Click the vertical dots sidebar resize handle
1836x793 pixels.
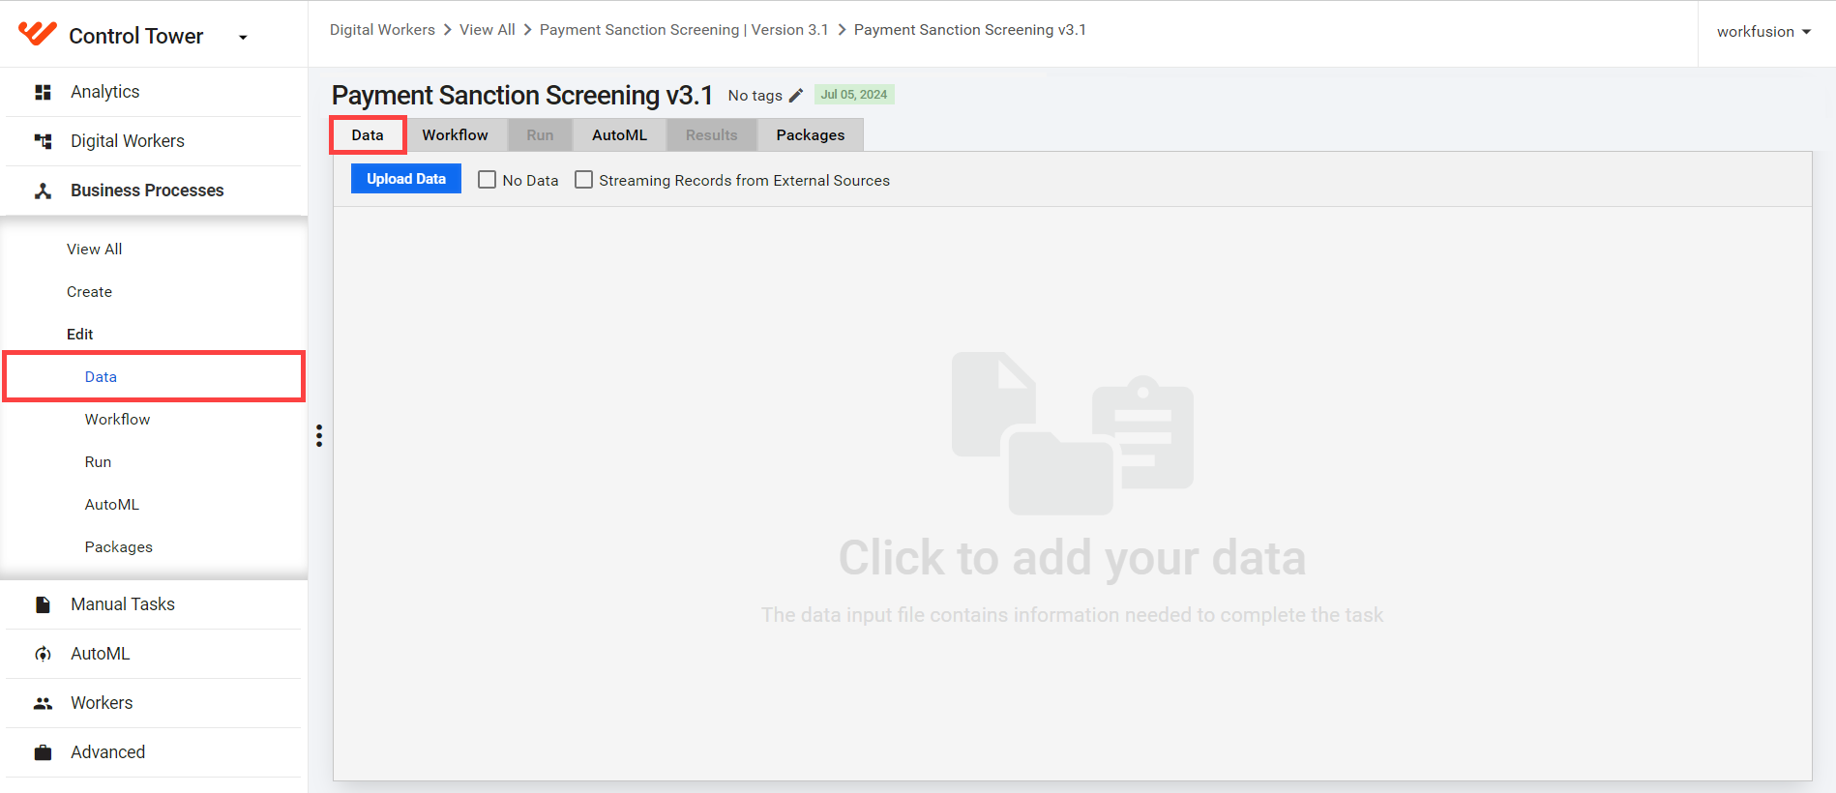click(319, 435)
